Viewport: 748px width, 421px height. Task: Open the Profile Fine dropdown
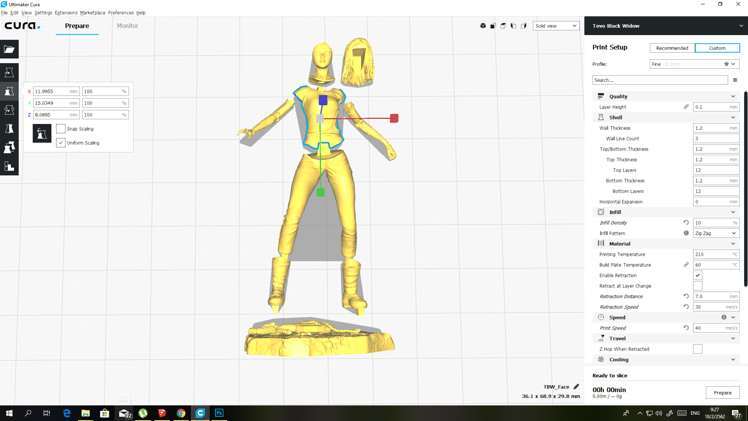click(695, 64)
